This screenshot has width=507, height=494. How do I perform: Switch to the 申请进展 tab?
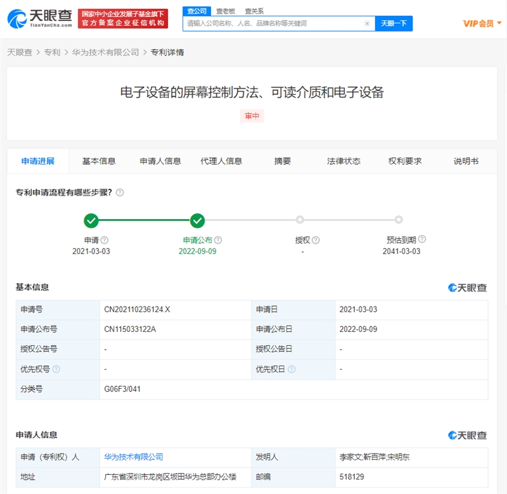pos(38,161)
